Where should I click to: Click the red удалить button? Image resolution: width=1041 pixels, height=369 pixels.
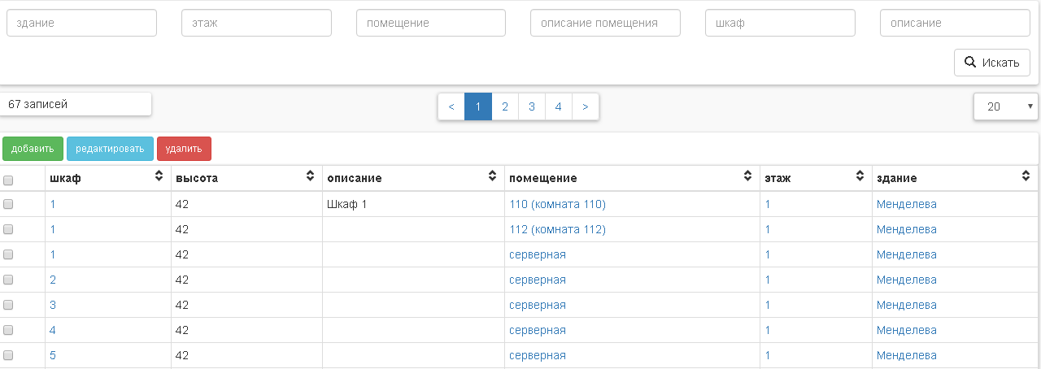tap(184, 149)
